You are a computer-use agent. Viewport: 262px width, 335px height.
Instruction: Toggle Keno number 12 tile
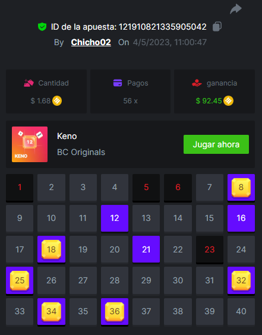point(115,218)
